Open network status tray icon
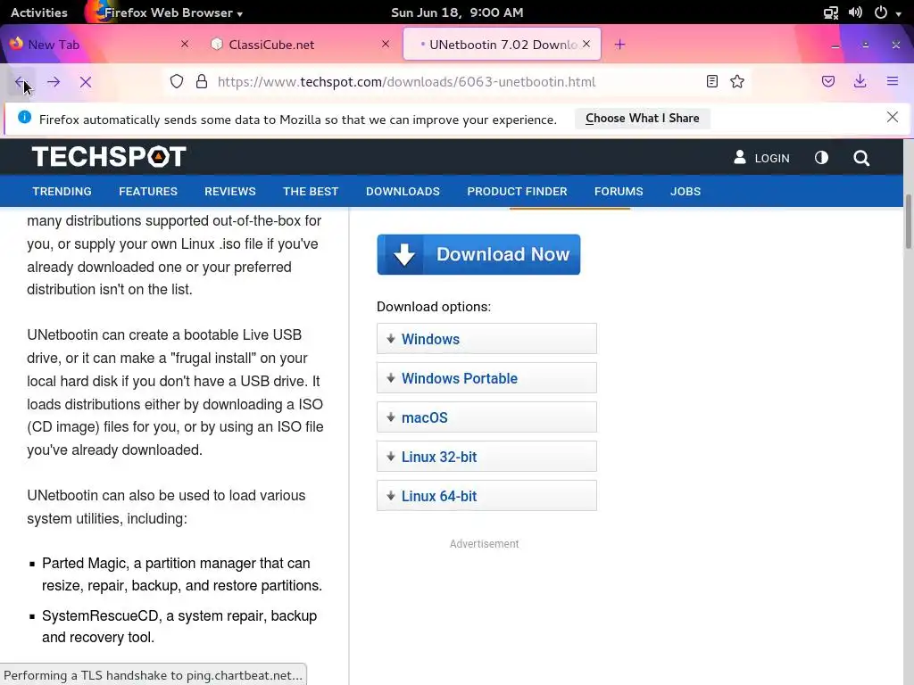 (x=831, y=12)
